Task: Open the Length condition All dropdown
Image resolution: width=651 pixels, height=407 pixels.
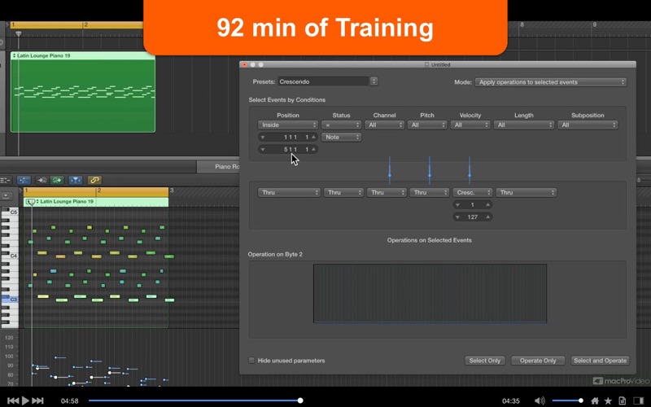Action: 524,125
